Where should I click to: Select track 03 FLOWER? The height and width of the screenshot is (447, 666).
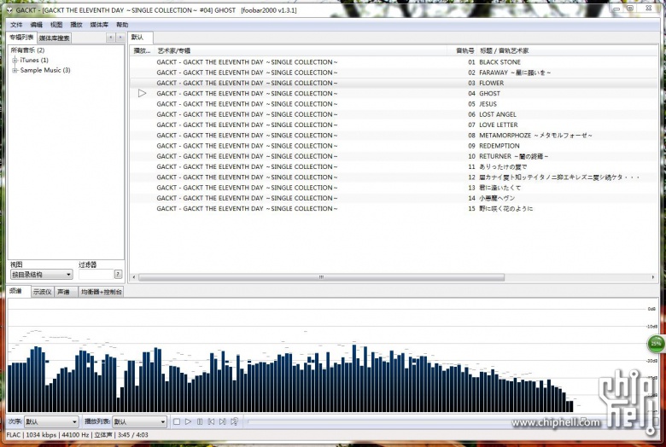pos(394,83)
